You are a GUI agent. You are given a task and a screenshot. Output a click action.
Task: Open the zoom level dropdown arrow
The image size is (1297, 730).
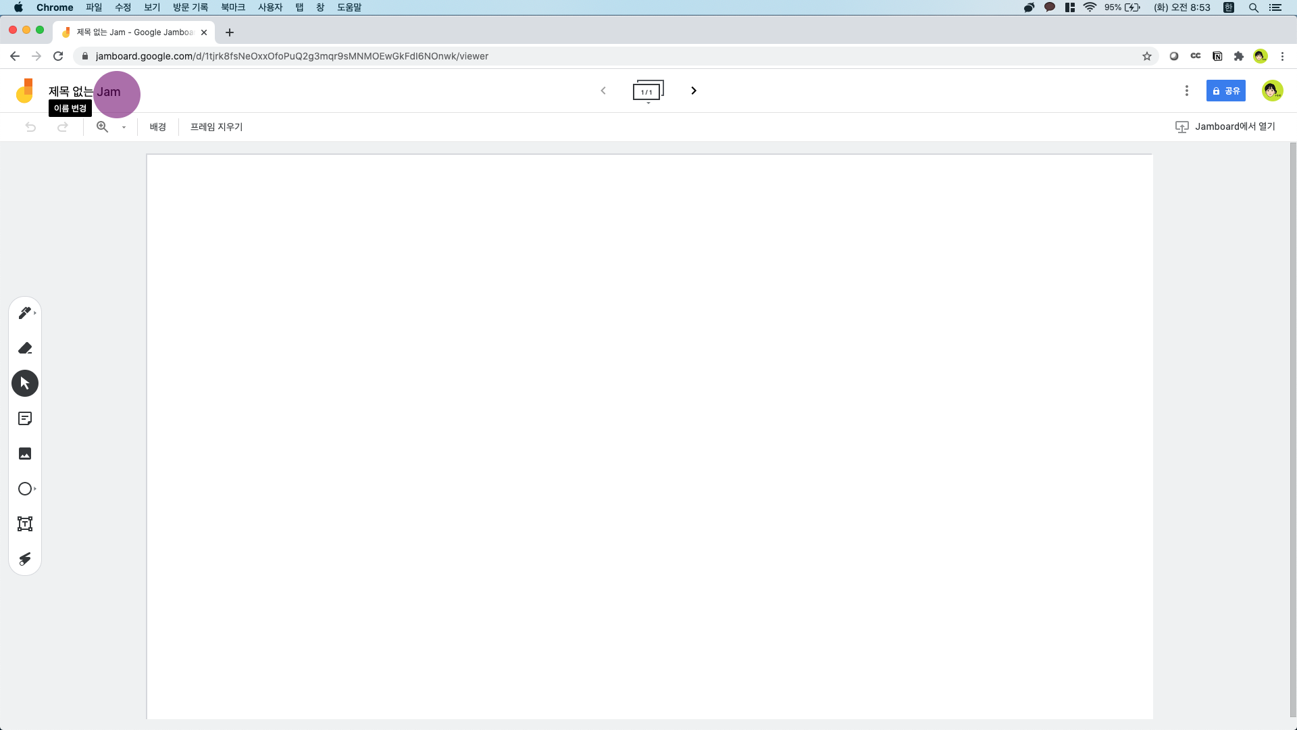124,127
